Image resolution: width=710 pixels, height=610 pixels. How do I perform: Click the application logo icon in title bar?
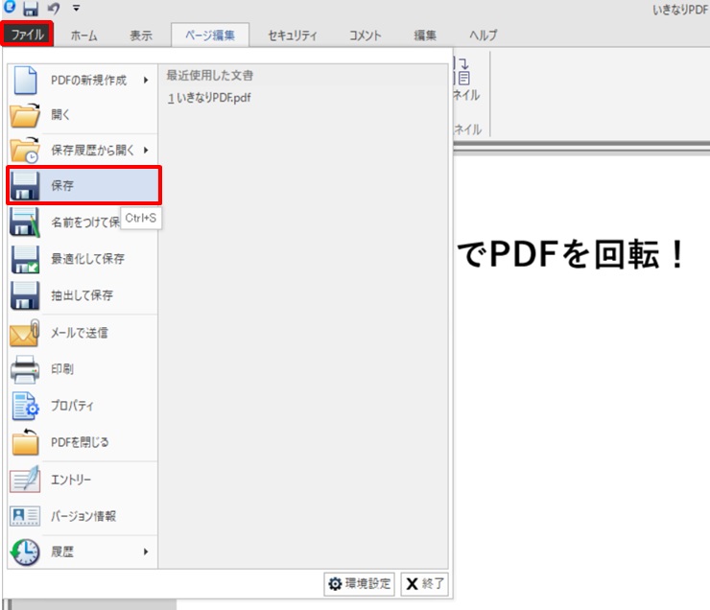10,7
